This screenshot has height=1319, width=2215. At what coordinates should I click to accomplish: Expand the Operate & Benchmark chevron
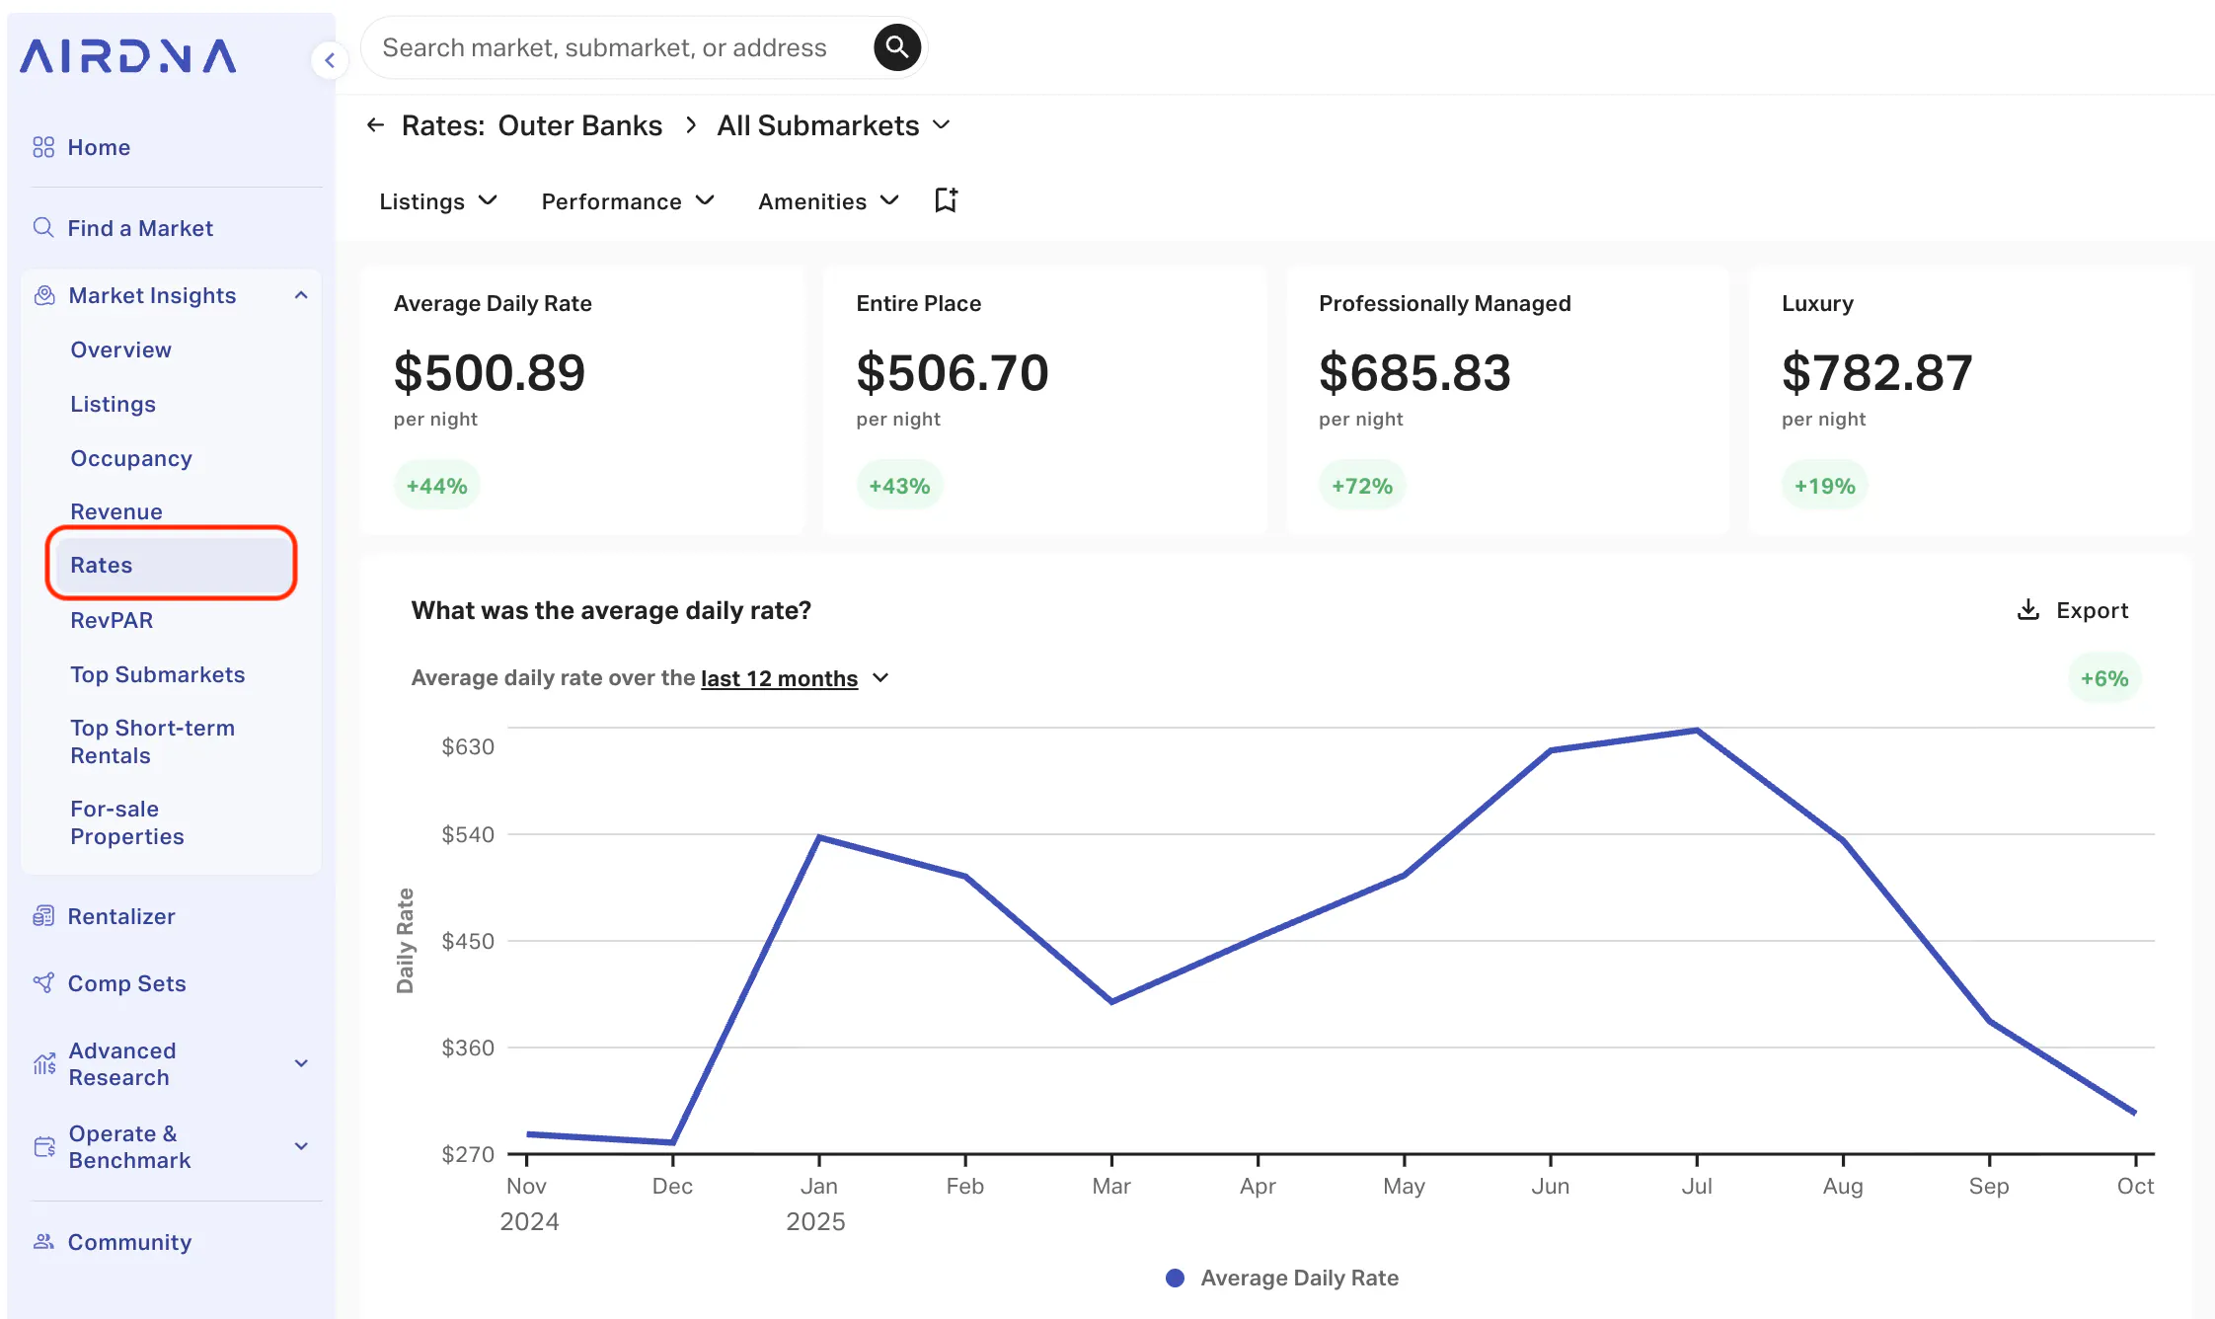click(x=301, y=1146)
